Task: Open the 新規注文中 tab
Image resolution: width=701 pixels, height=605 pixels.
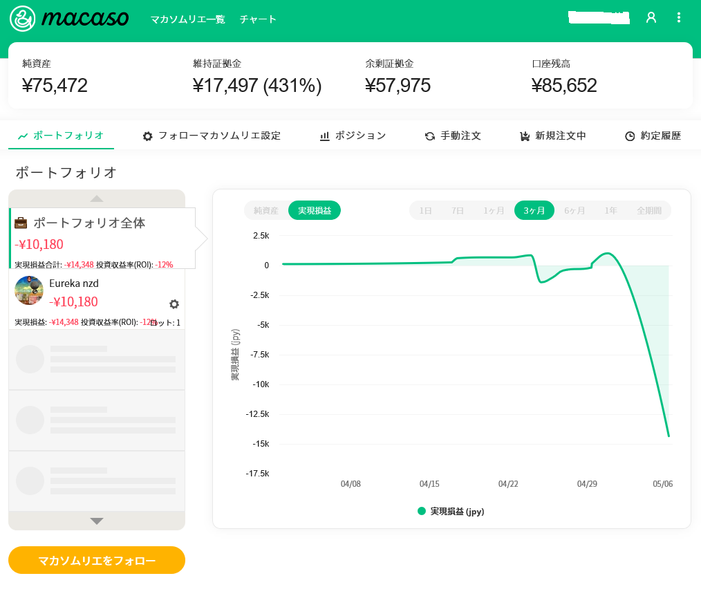Action: click(553, 136)
